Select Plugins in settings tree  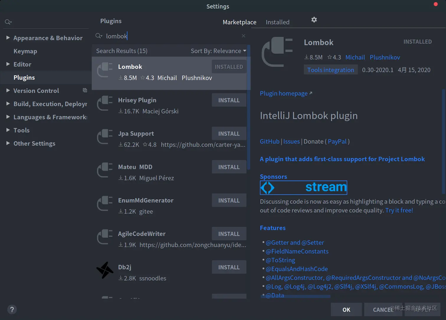coord(24,78)
